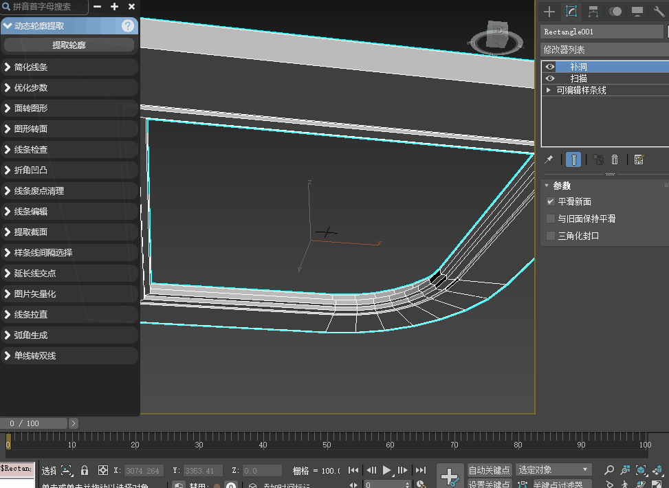Toggle absolute/offset transform type-in icon

coord(103,471)
